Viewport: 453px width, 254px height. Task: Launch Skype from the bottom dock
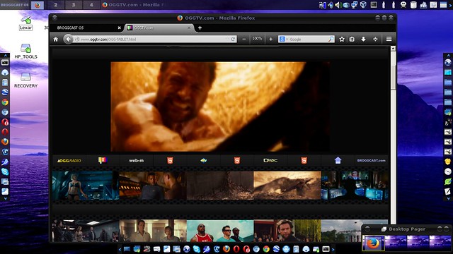[x=197, y=249]
